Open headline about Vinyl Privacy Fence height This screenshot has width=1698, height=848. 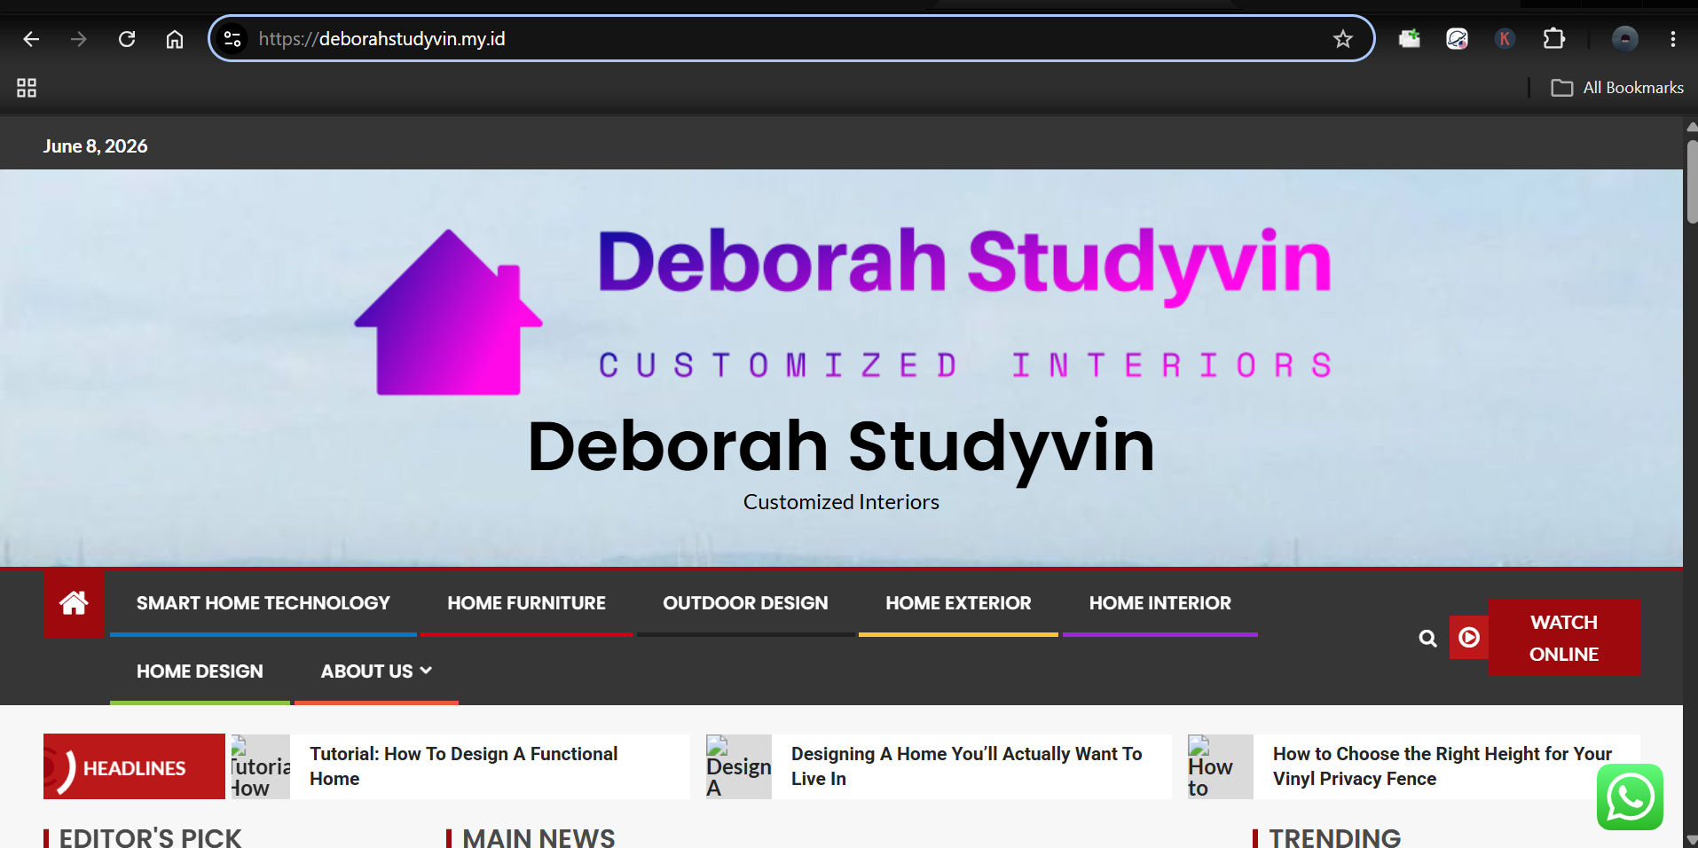1443,766
